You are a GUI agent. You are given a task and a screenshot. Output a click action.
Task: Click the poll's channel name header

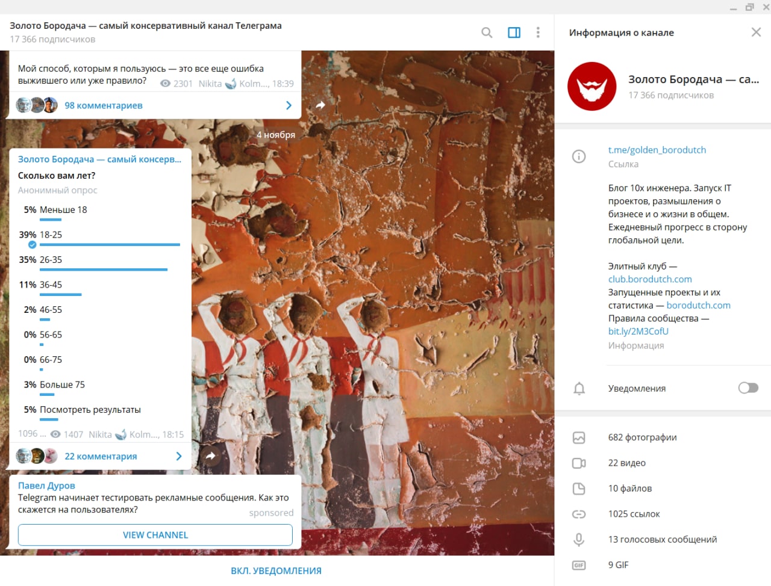pos(99,159)
